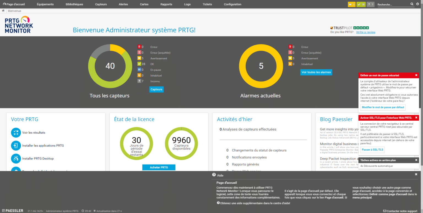Screen dimensions: 423x213
Task: Click the Installer PRTG Desktop gauge icon
Action: click(x=16, y=159)
